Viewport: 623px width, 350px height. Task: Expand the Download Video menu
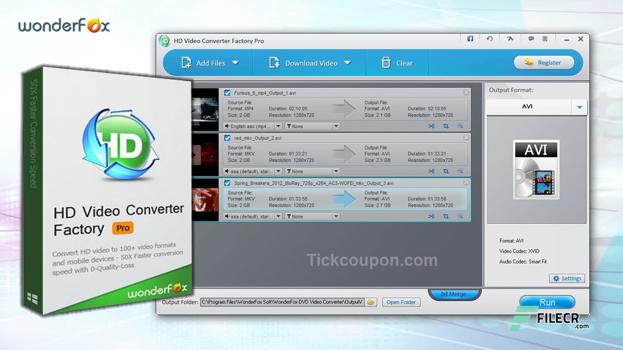click(x=348, y=63)
